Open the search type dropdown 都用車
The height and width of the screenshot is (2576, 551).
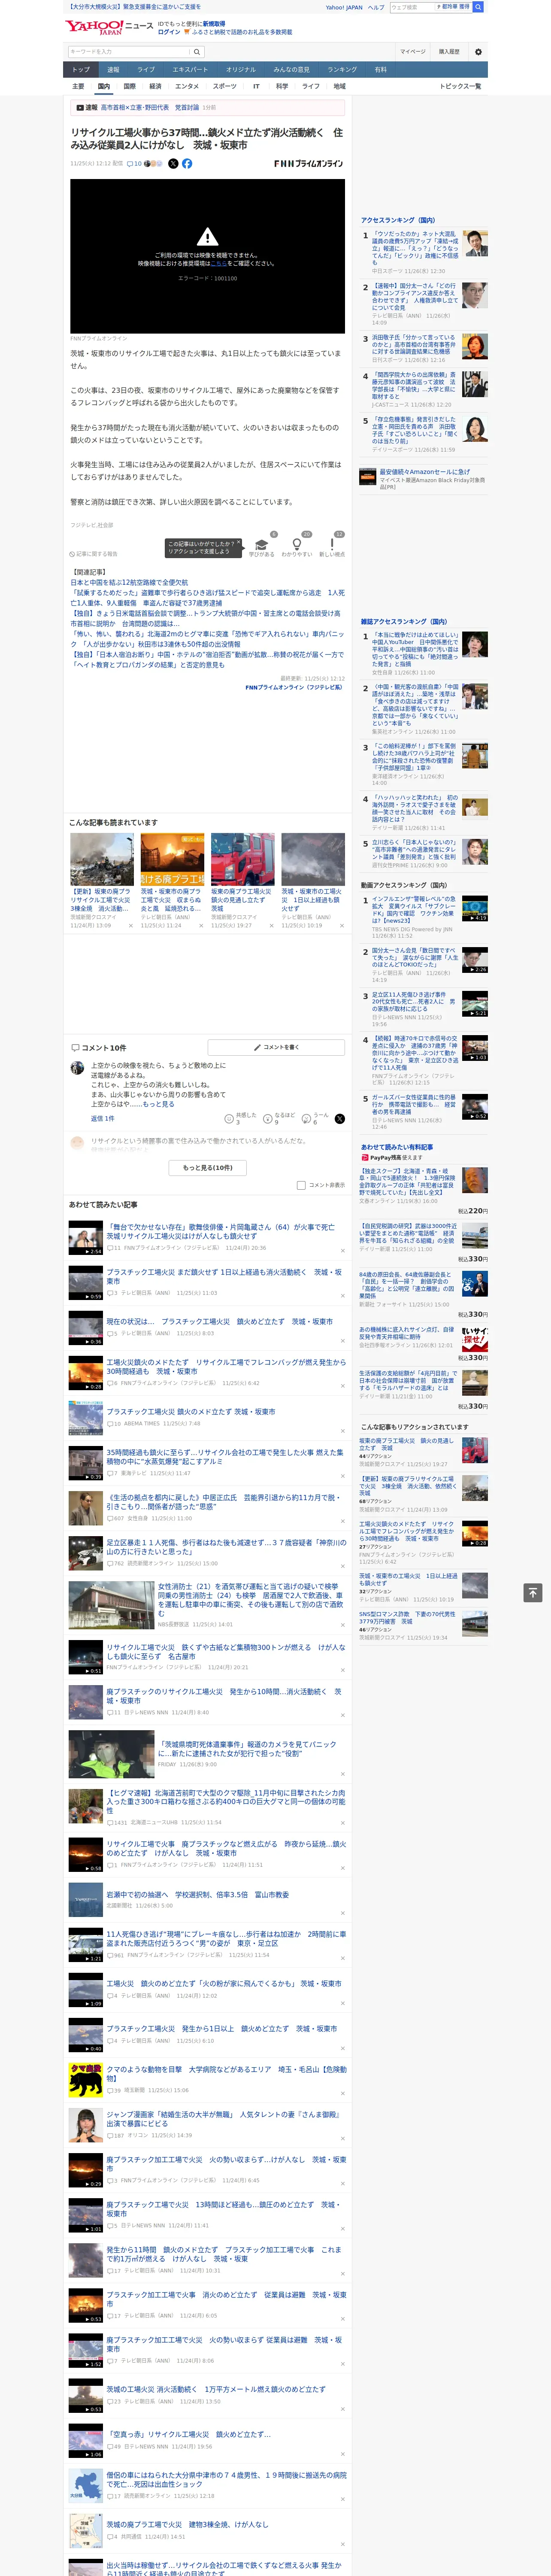coord(453,7)
